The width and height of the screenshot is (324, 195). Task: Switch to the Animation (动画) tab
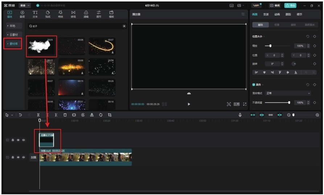277,14
